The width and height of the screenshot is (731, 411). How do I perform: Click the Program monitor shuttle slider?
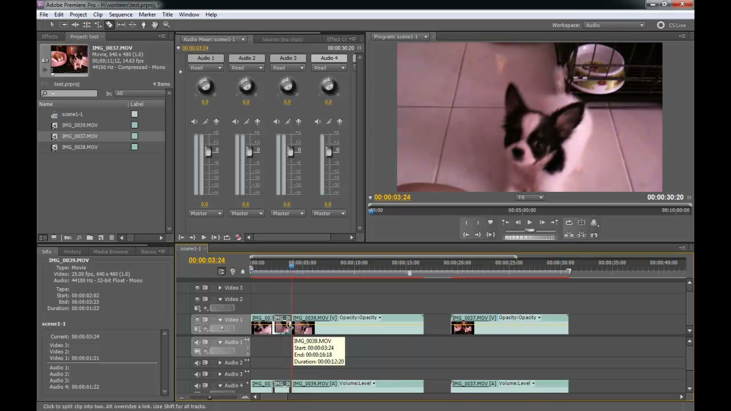pyautogui.click(x=531, y=231)
